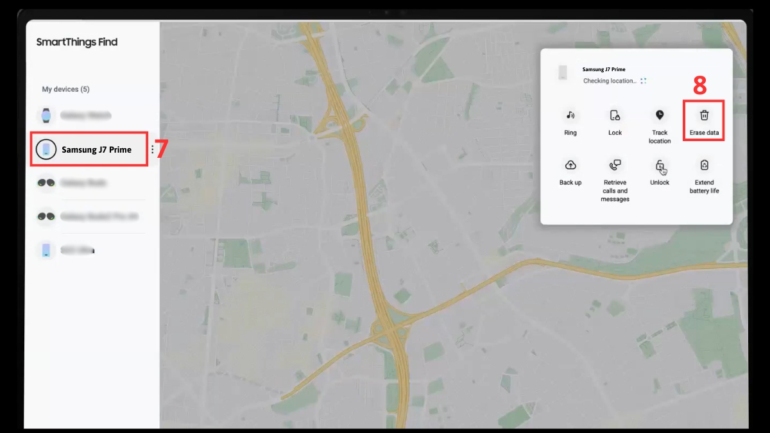This screenshot has height=433, width=770.
Task: Click Extend battery life icon
Action: click(704, 165)
